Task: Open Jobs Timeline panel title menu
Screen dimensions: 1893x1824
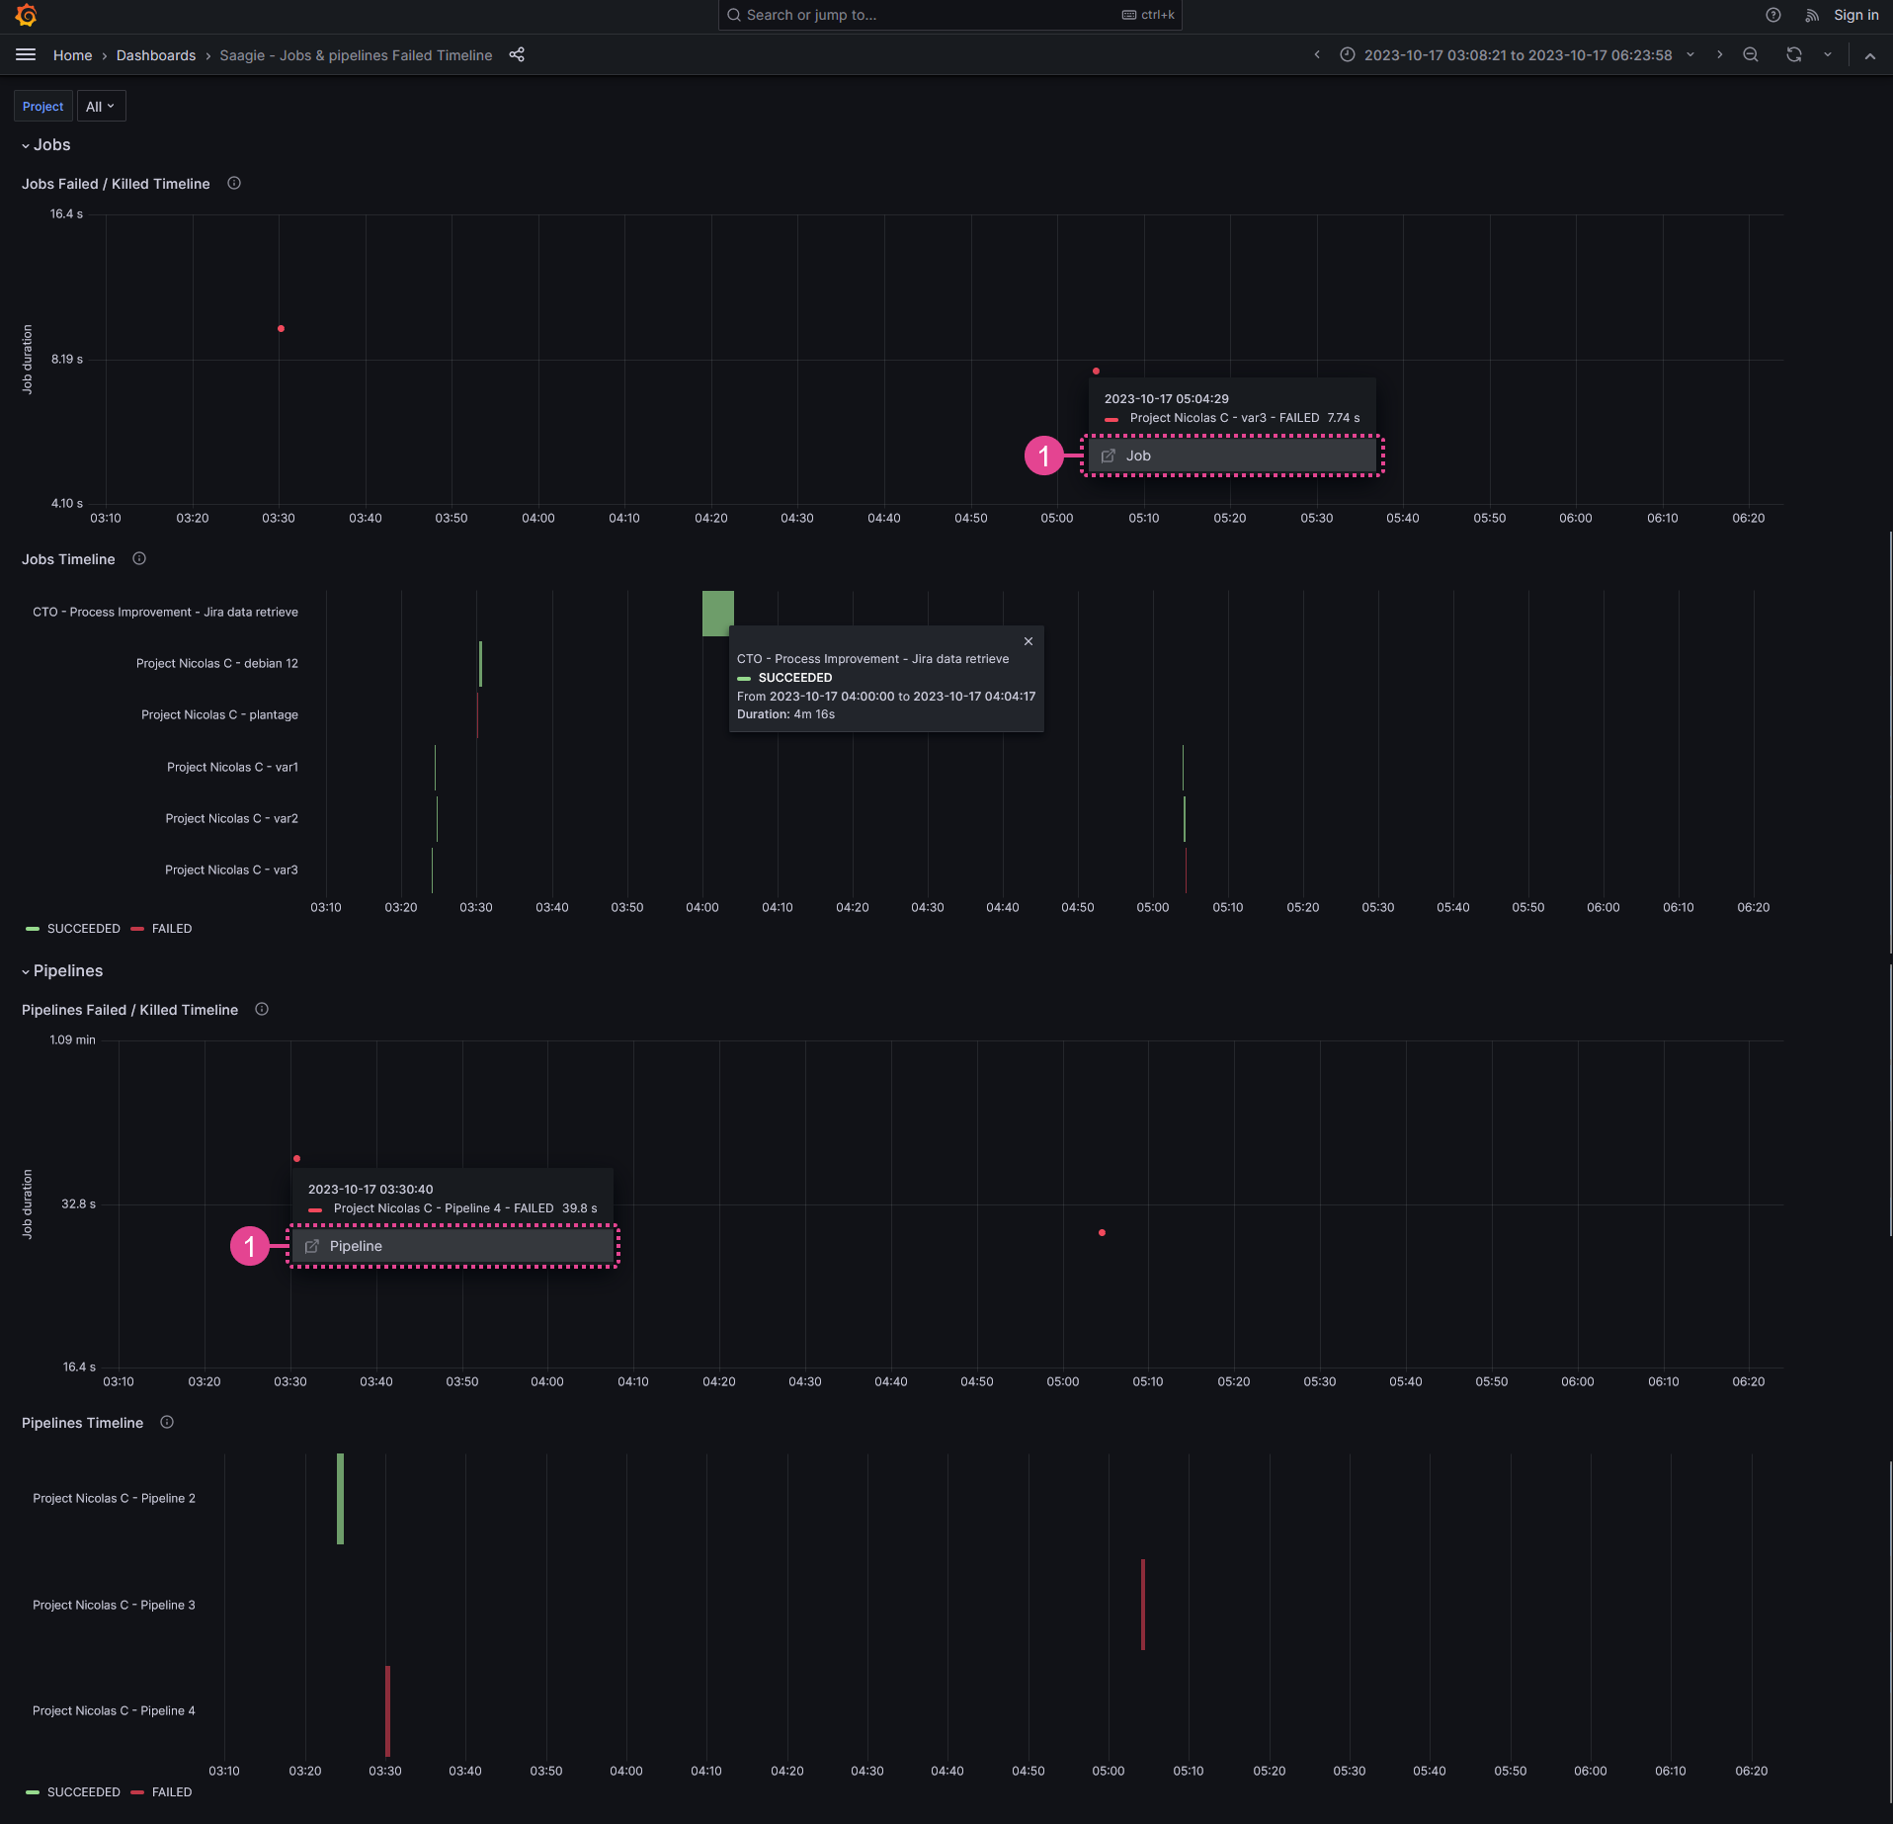Action: (x=68, y=559)
